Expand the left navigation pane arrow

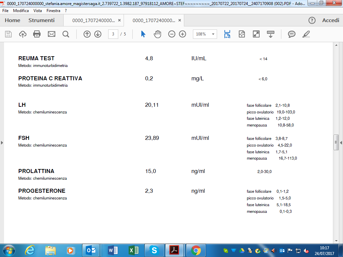(x=2, y=143)
